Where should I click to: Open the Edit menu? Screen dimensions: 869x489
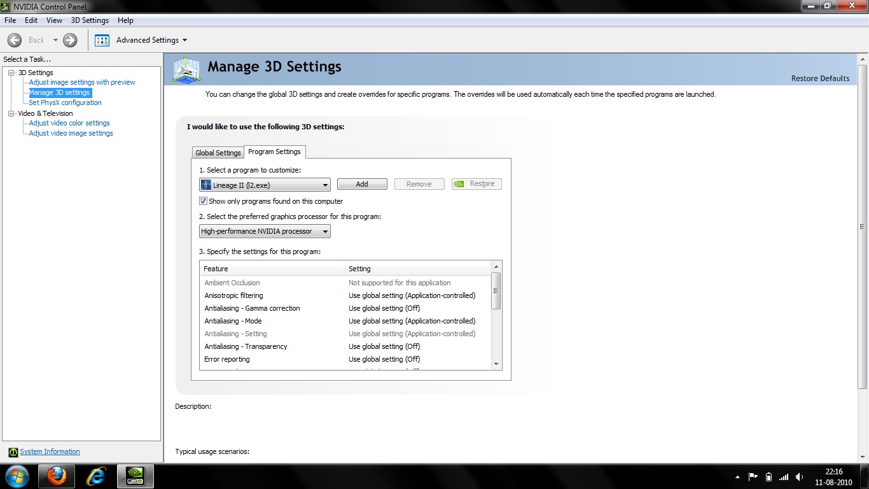31,20
